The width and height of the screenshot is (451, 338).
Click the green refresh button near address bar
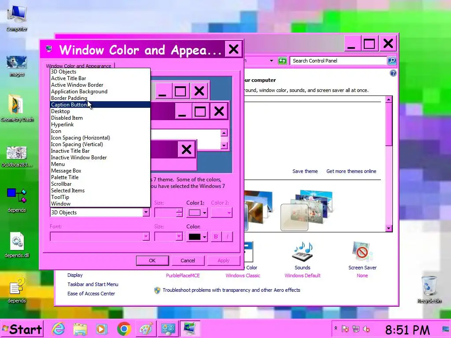(x=282, y=61)
